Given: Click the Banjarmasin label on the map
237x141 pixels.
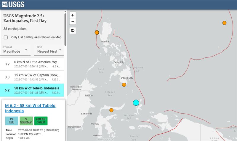Looking at the screenshot, I should coord(75,127).
